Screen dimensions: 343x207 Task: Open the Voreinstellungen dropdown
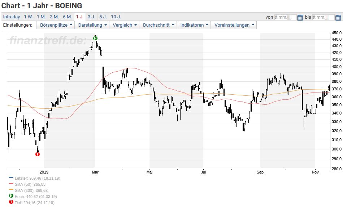[x=234, y=25]
